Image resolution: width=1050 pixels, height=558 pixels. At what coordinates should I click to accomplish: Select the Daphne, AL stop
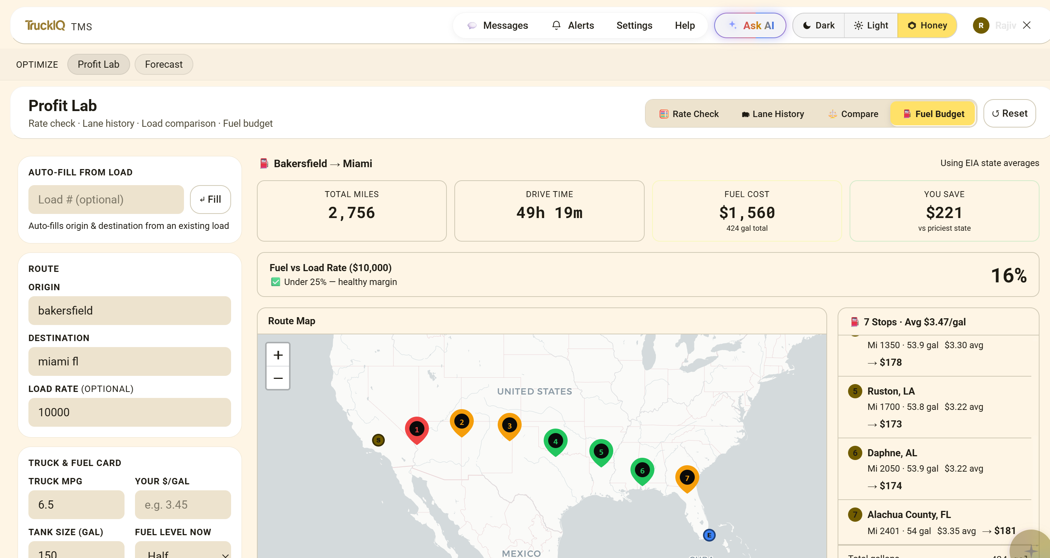pyautogui.click(x=935, y=469)
